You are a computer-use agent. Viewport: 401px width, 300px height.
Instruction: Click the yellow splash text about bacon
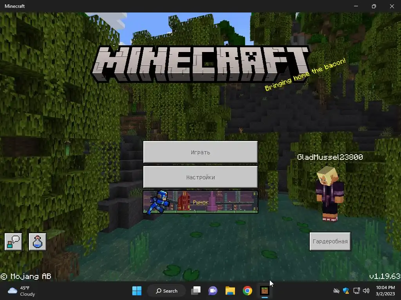click(305, 74)
